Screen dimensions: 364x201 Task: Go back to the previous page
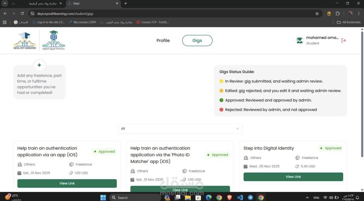click(x=5, y=14)
